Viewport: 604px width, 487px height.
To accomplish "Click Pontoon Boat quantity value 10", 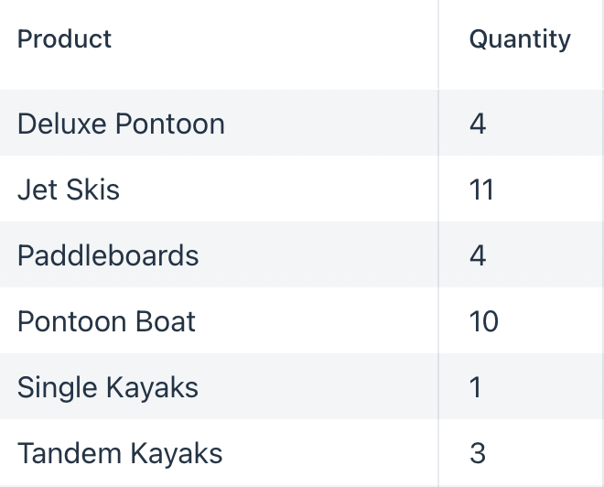I will [x=484, y=321].
